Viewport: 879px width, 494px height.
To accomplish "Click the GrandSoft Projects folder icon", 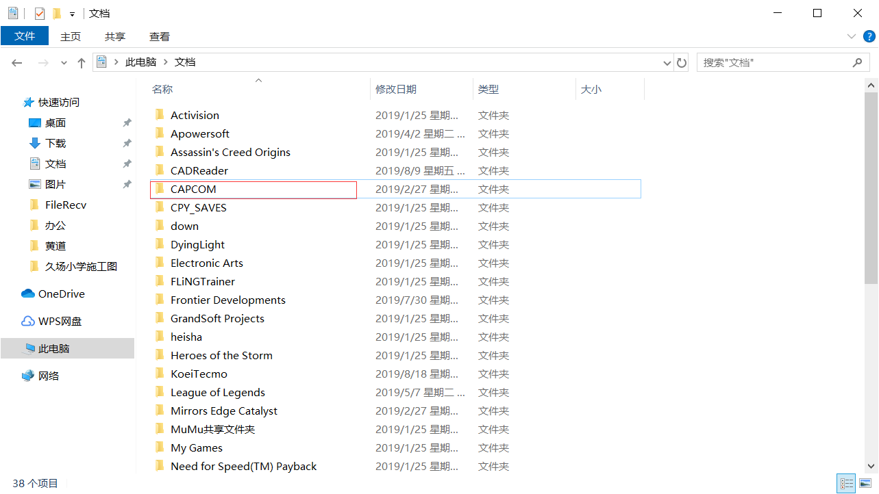I will [x=160, y=318].
